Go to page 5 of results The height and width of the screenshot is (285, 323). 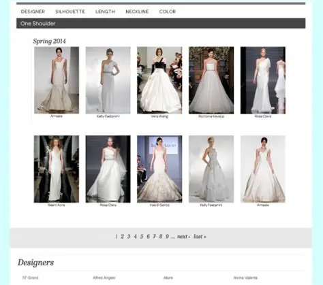click(x=142, y=237)
